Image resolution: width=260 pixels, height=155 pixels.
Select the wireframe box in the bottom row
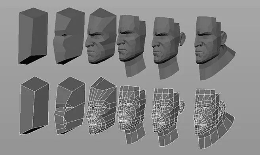coord(34,105)
